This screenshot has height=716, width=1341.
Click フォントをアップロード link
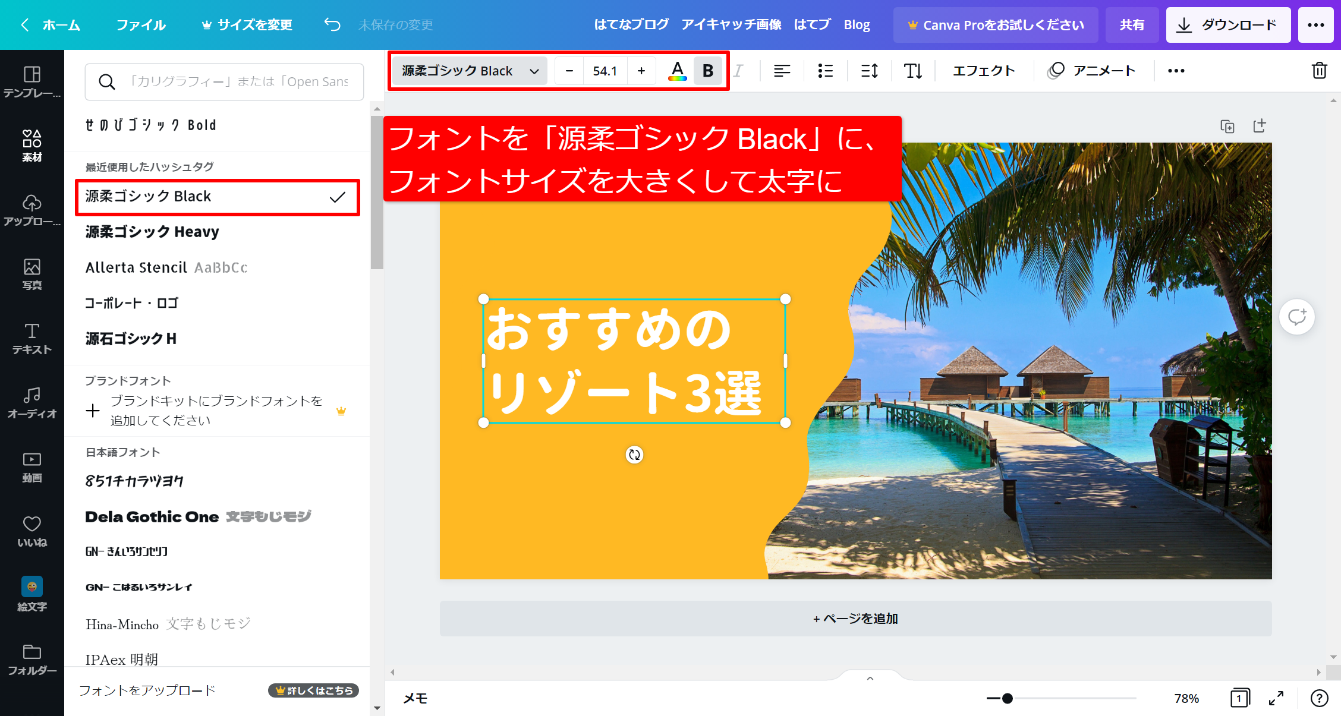(147, 690)
